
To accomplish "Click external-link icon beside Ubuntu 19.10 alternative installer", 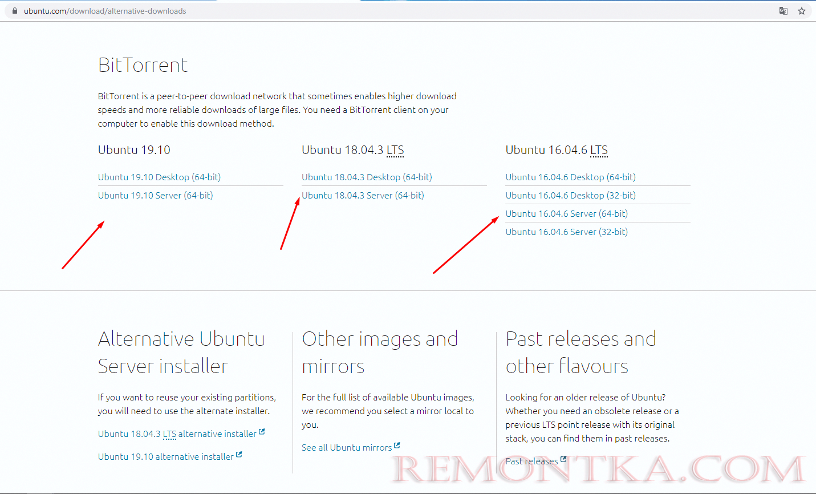I will pos(239,455).
